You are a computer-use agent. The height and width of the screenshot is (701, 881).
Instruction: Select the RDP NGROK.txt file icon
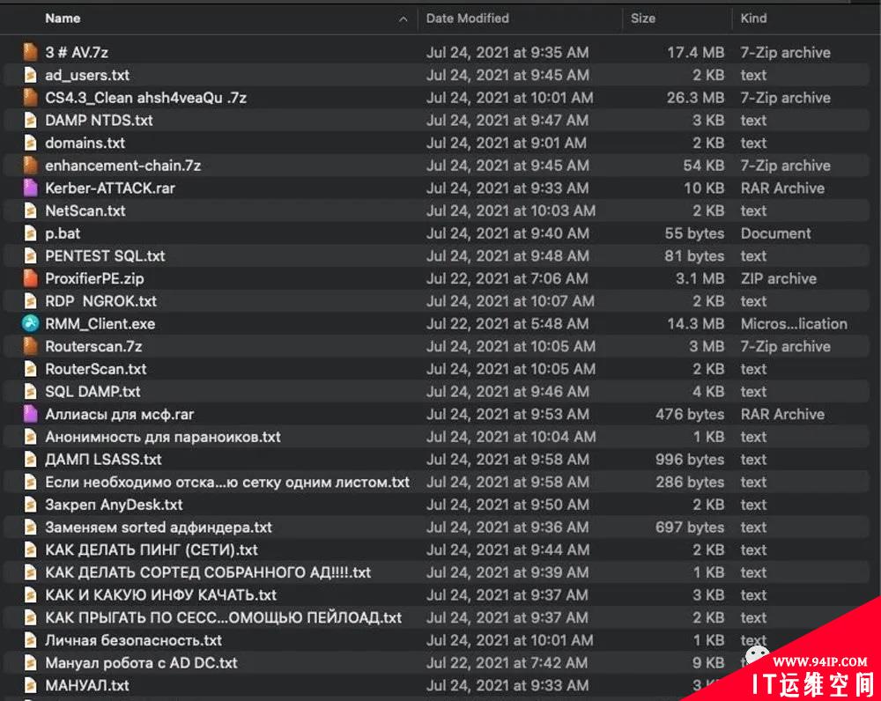coord(30,301)
